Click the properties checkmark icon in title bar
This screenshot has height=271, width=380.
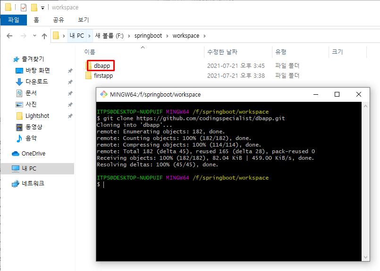click(24, 8)
